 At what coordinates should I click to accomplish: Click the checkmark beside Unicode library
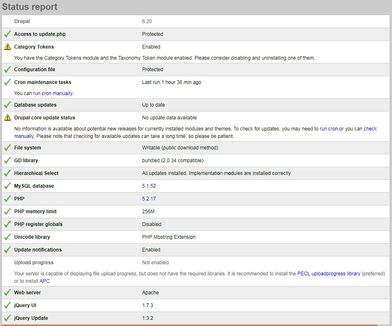7,237
